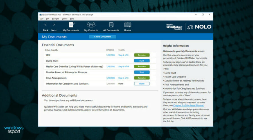Click the 'Done' status text
This screenshot has width=253, height=140.
tap(121, 84)
